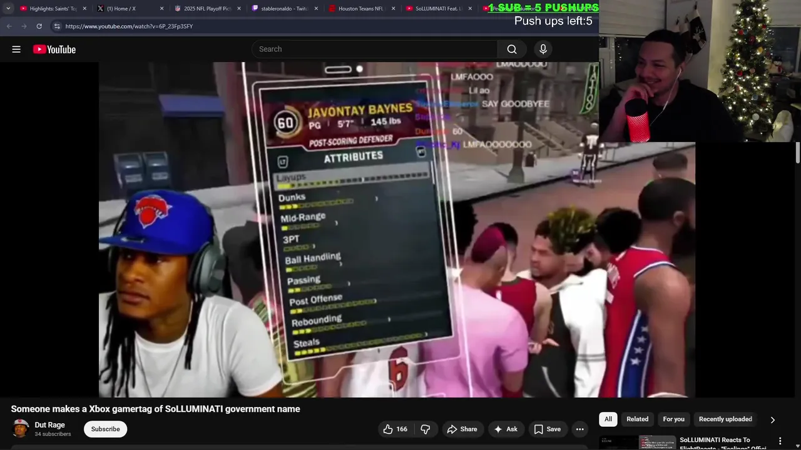
Task: Open the YouTube hamburger guide menu
Action: pos(16,49)
